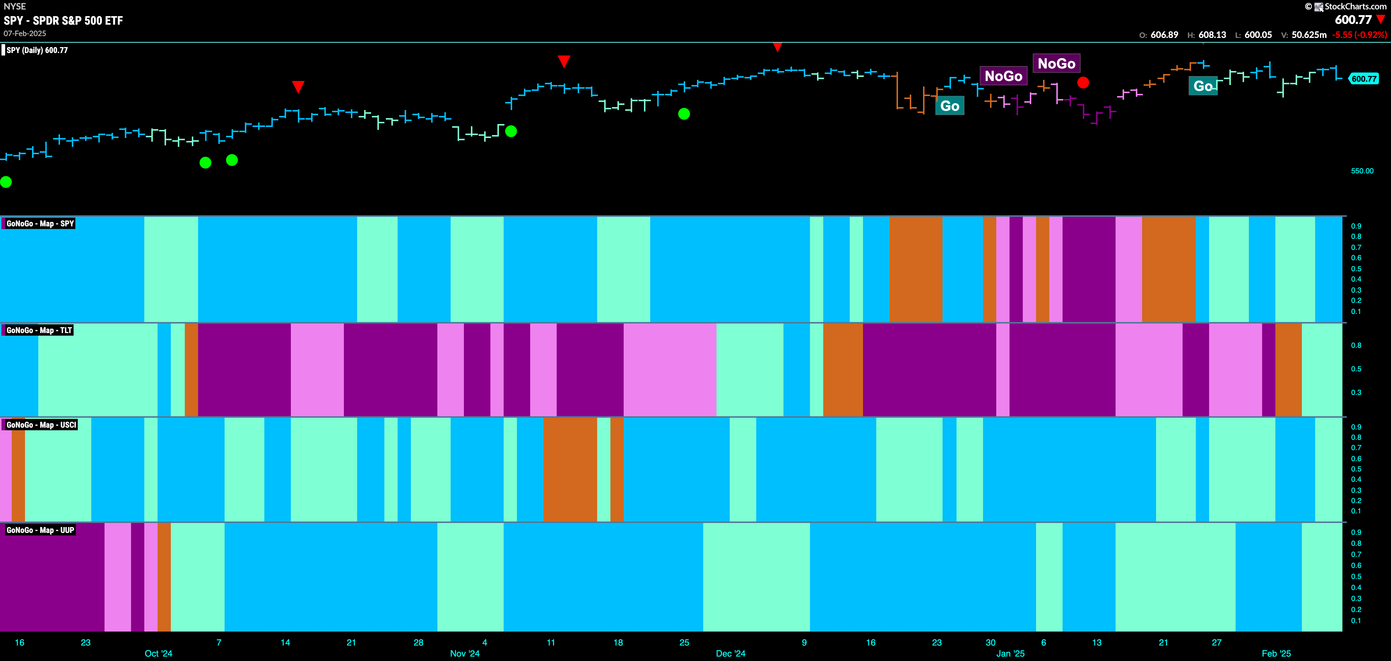The height and width of the screenshot is (661, 1391).
Task: Click the teal Go label in late December
Action: pyautogui.click(x=949, y=106)
